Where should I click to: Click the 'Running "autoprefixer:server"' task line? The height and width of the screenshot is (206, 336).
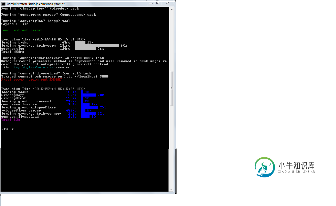pos(53,58)
